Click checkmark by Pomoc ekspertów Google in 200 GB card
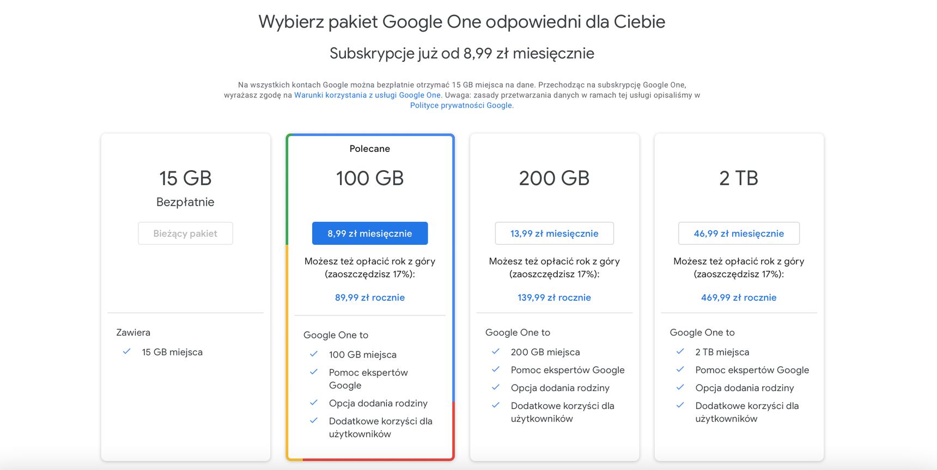 click(496, 369)
